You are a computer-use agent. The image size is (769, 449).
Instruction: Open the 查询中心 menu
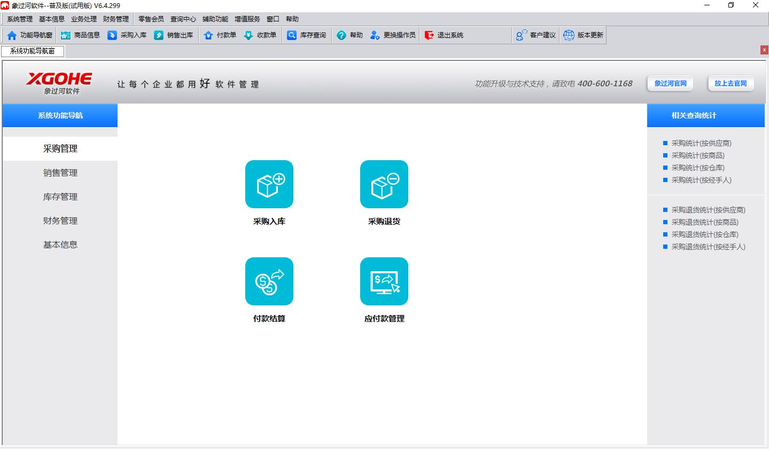[183, 19]
